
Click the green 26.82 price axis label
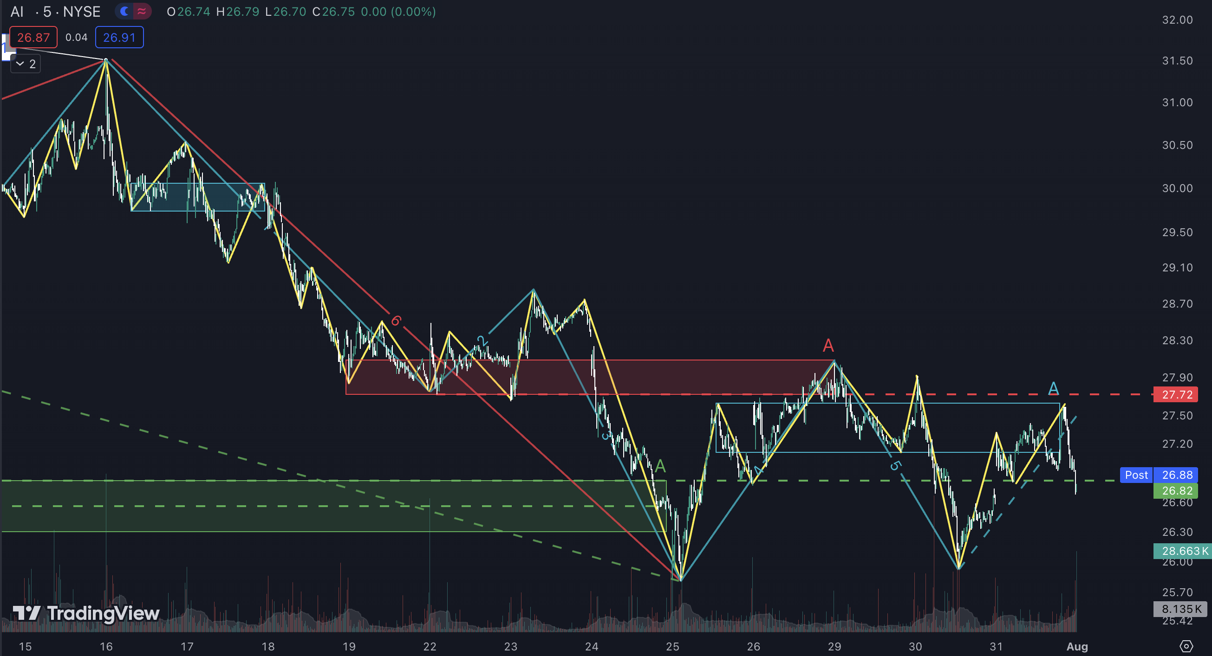click(1177, 490)
